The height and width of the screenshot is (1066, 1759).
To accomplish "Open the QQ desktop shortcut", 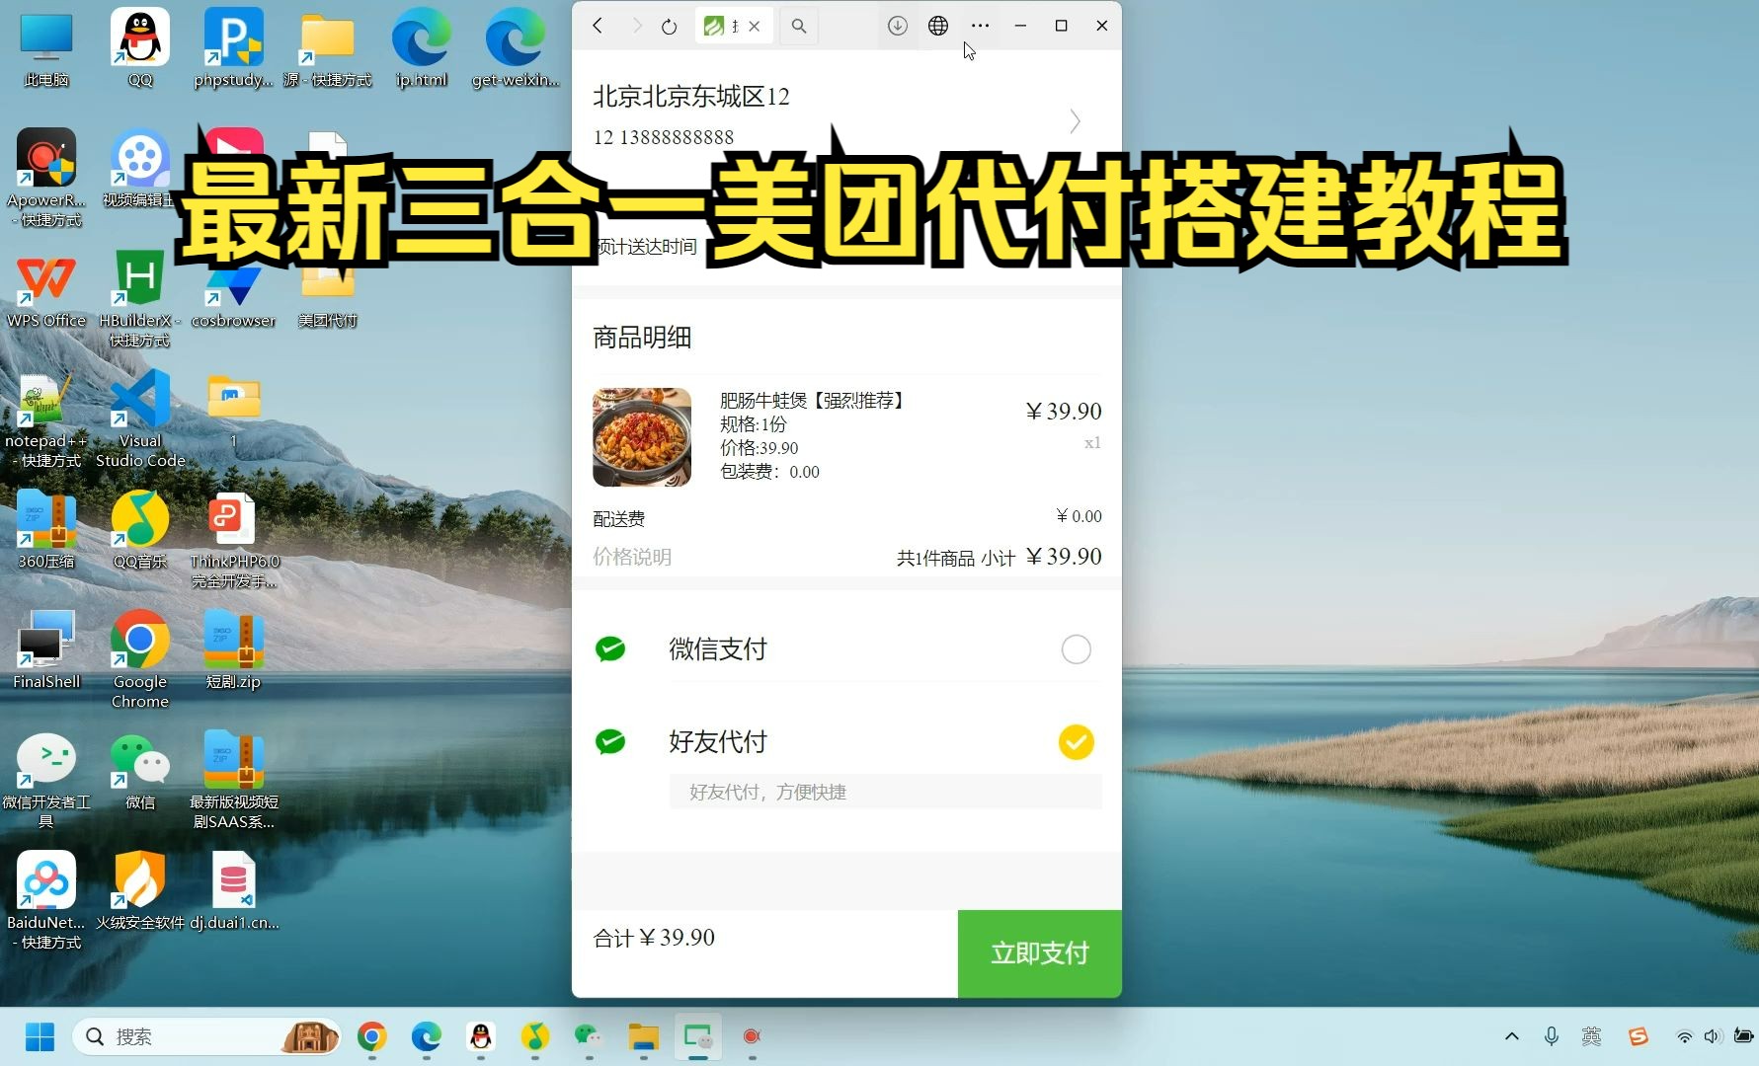I will [140, 49].
